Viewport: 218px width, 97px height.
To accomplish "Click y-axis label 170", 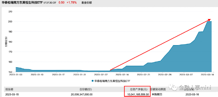I will (x=10, y=52).
